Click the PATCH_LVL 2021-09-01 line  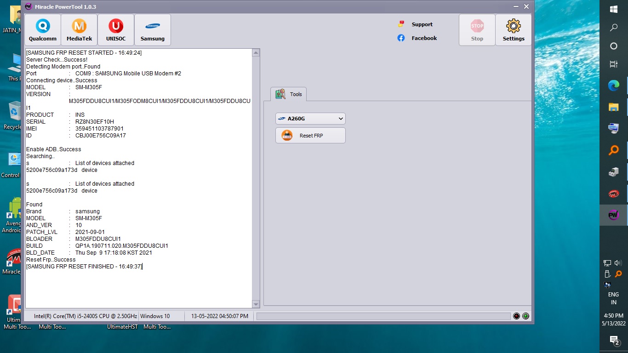(x=65, y=232)
